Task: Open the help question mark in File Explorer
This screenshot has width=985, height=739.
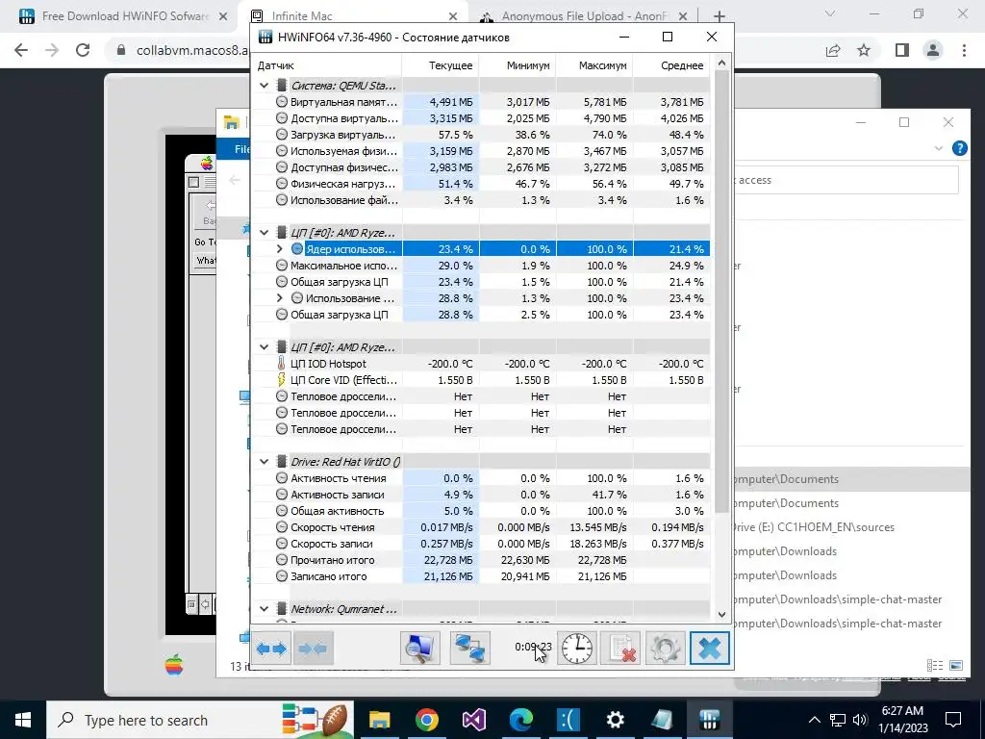Action: tap(959, 148)
